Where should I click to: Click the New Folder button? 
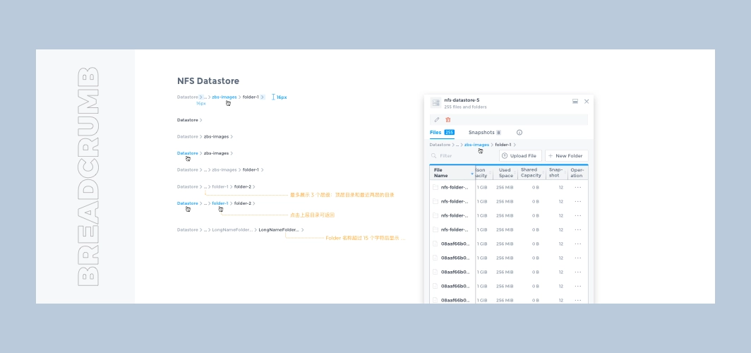(x=566, y=156)
